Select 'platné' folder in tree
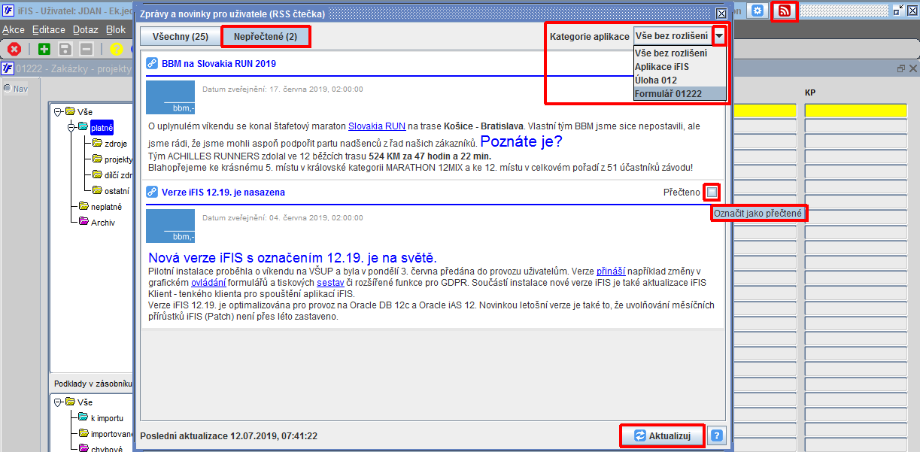The height and width of the screenshot is (452, 920). [102, 128]
